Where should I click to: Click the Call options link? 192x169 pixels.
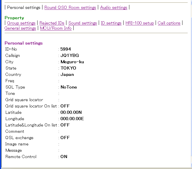click(x=169, y=23)
